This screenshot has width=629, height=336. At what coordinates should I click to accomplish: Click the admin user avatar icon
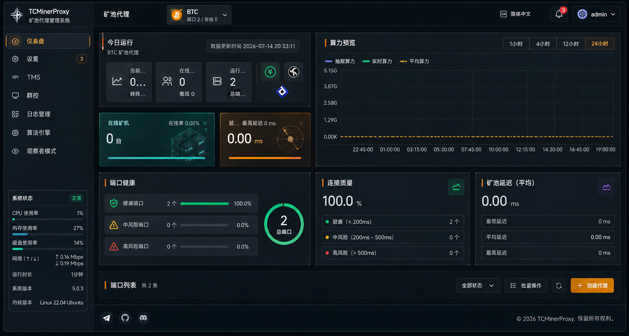pos(582,14)
